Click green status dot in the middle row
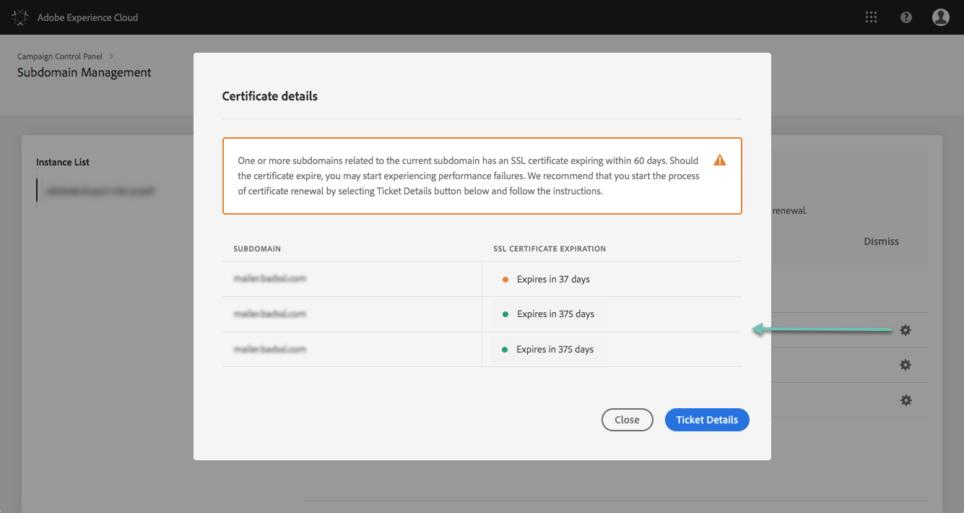This screenshot has width=964, height=513. point(505,314)
